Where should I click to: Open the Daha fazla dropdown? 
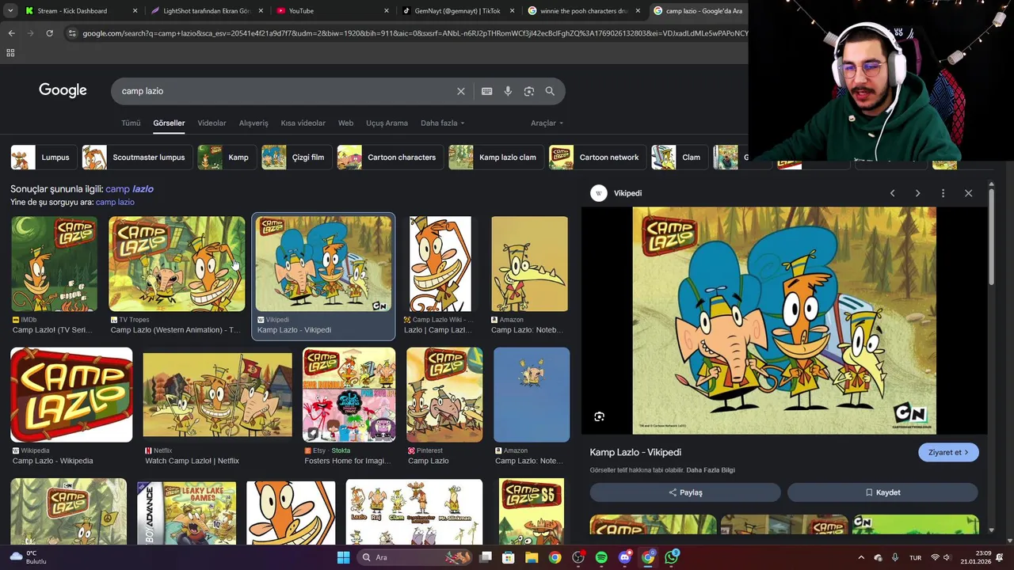pos(442,123)
